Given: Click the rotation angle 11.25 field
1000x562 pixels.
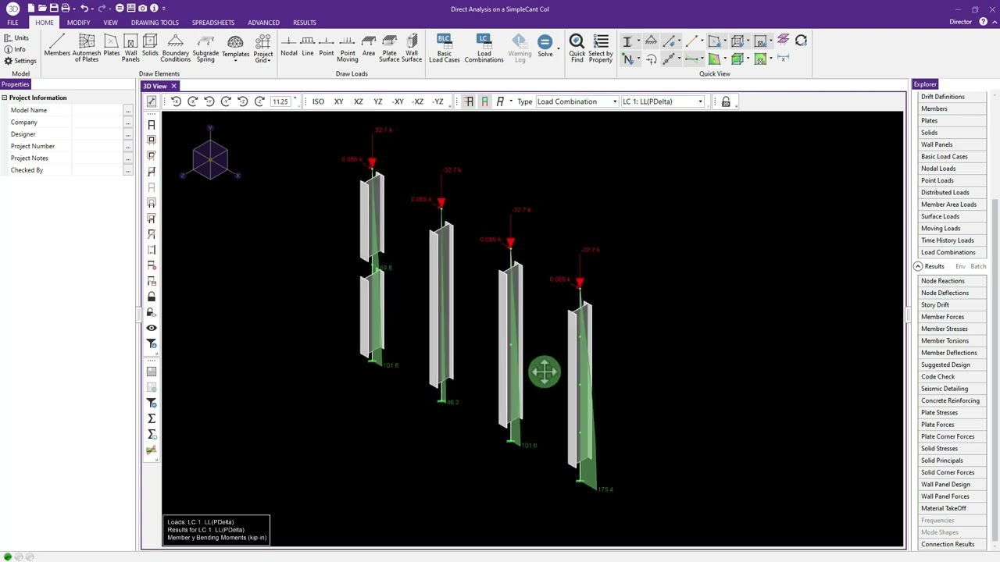Looking at the screenshot, I should [x=282, y=101].
